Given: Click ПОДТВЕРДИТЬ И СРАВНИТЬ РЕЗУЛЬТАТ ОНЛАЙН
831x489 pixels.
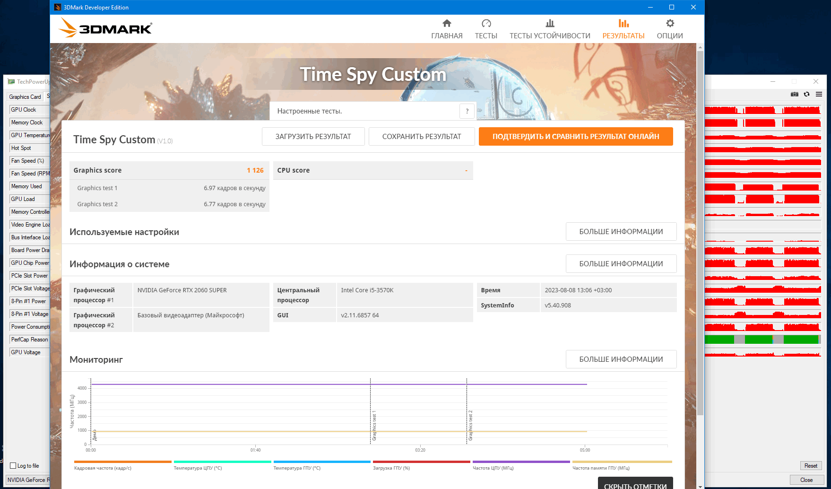Looking at the screenshot, I should [x=576, y=136].
